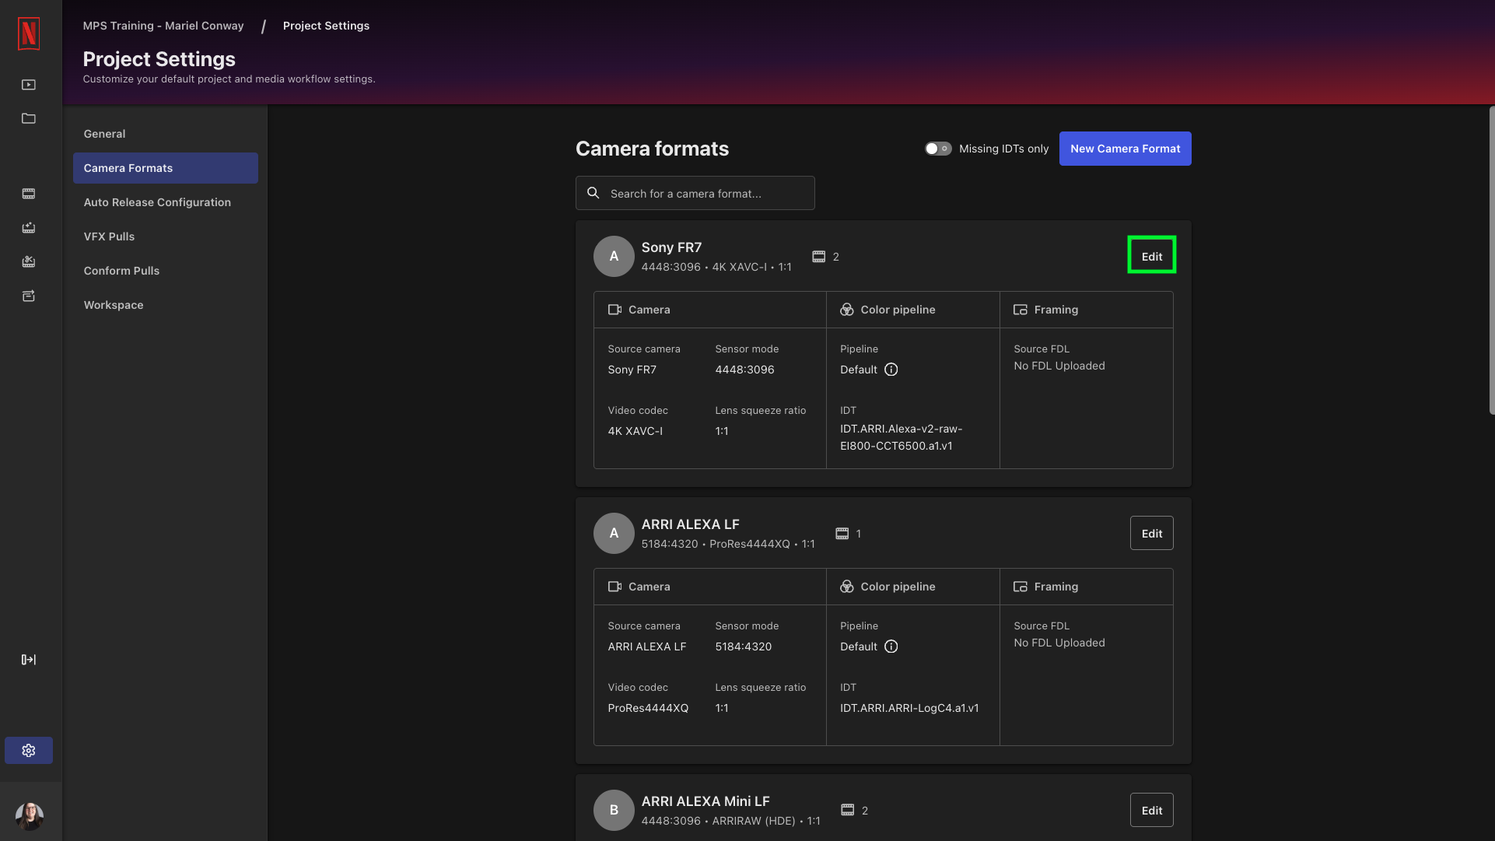Click the page vertical scrollbar
Viewport: 1495px width, 841px height.
(x=1491, y=261)
